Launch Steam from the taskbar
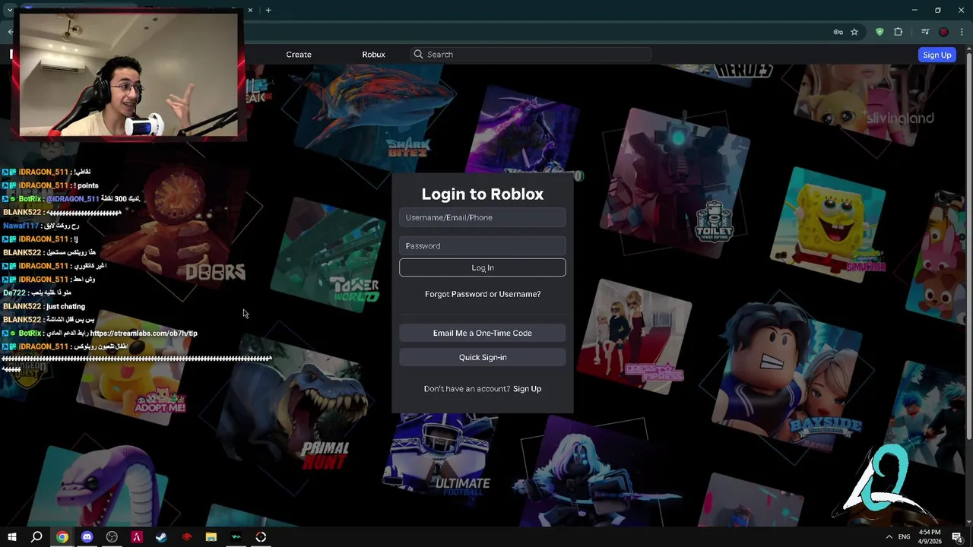Viewport: 973px width, 547px height. [161, 537]
